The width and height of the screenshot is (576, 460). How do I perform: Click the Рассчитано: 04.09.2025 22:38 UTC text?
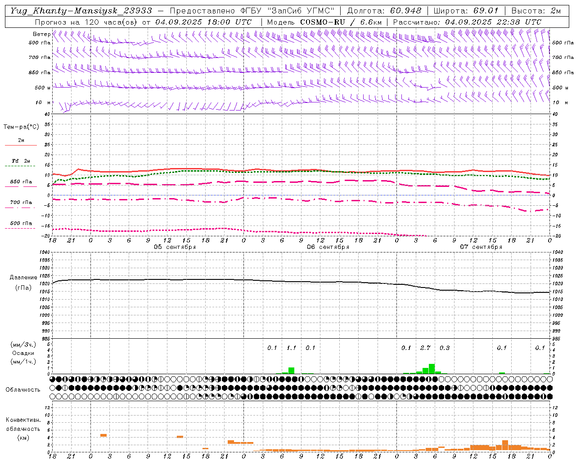click(467, 22)
